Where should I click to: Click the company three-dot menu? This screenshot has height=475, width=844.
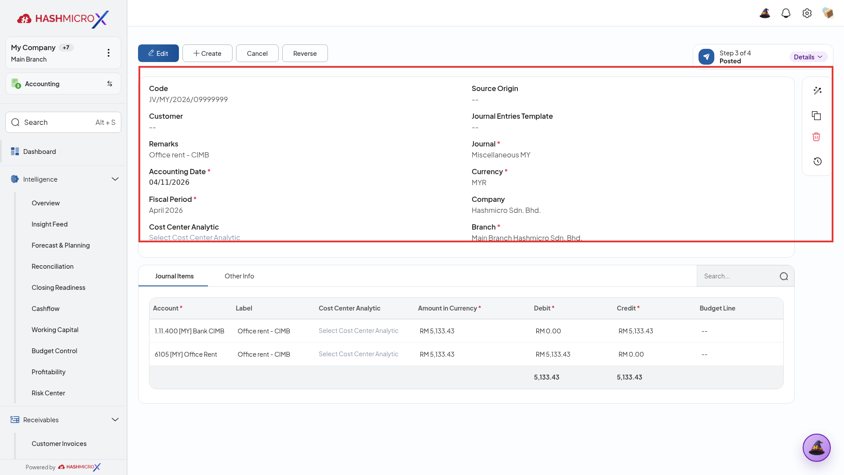point(109,53)
